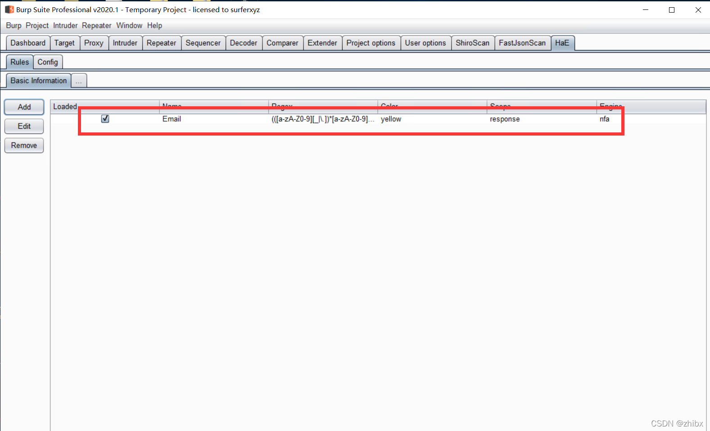The height and width of the screenshot is (431, 710).
Task: Click the Loaded column header
Action: click(104, 106)
